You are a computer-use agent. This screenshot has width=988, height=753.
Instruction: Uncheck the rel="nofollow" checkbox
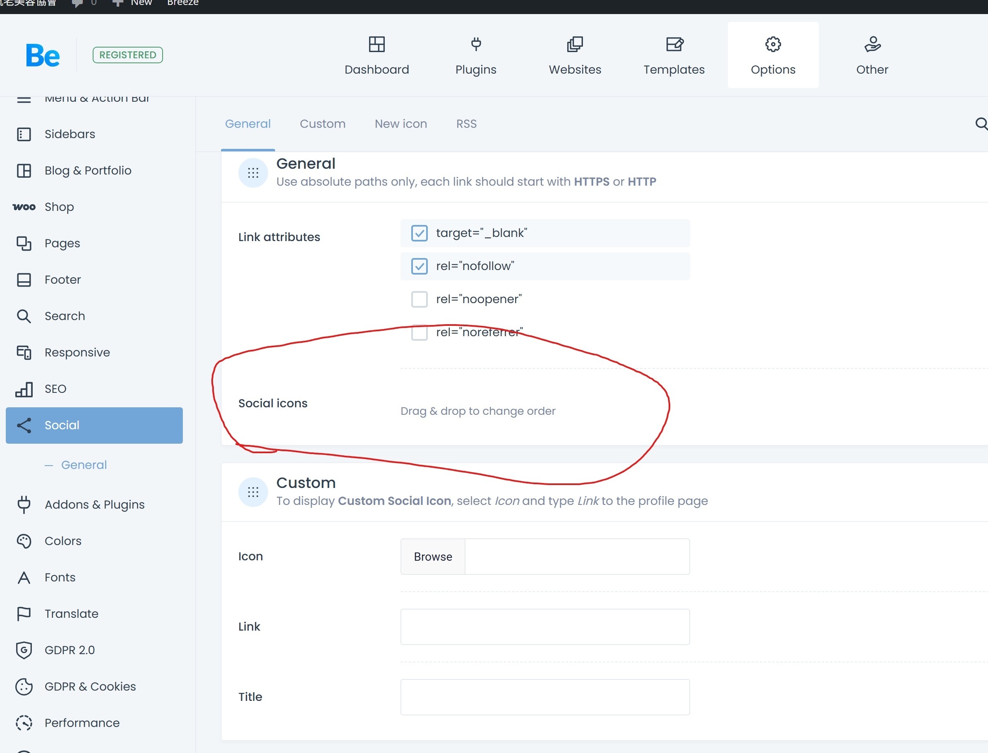tap(420, 266)
